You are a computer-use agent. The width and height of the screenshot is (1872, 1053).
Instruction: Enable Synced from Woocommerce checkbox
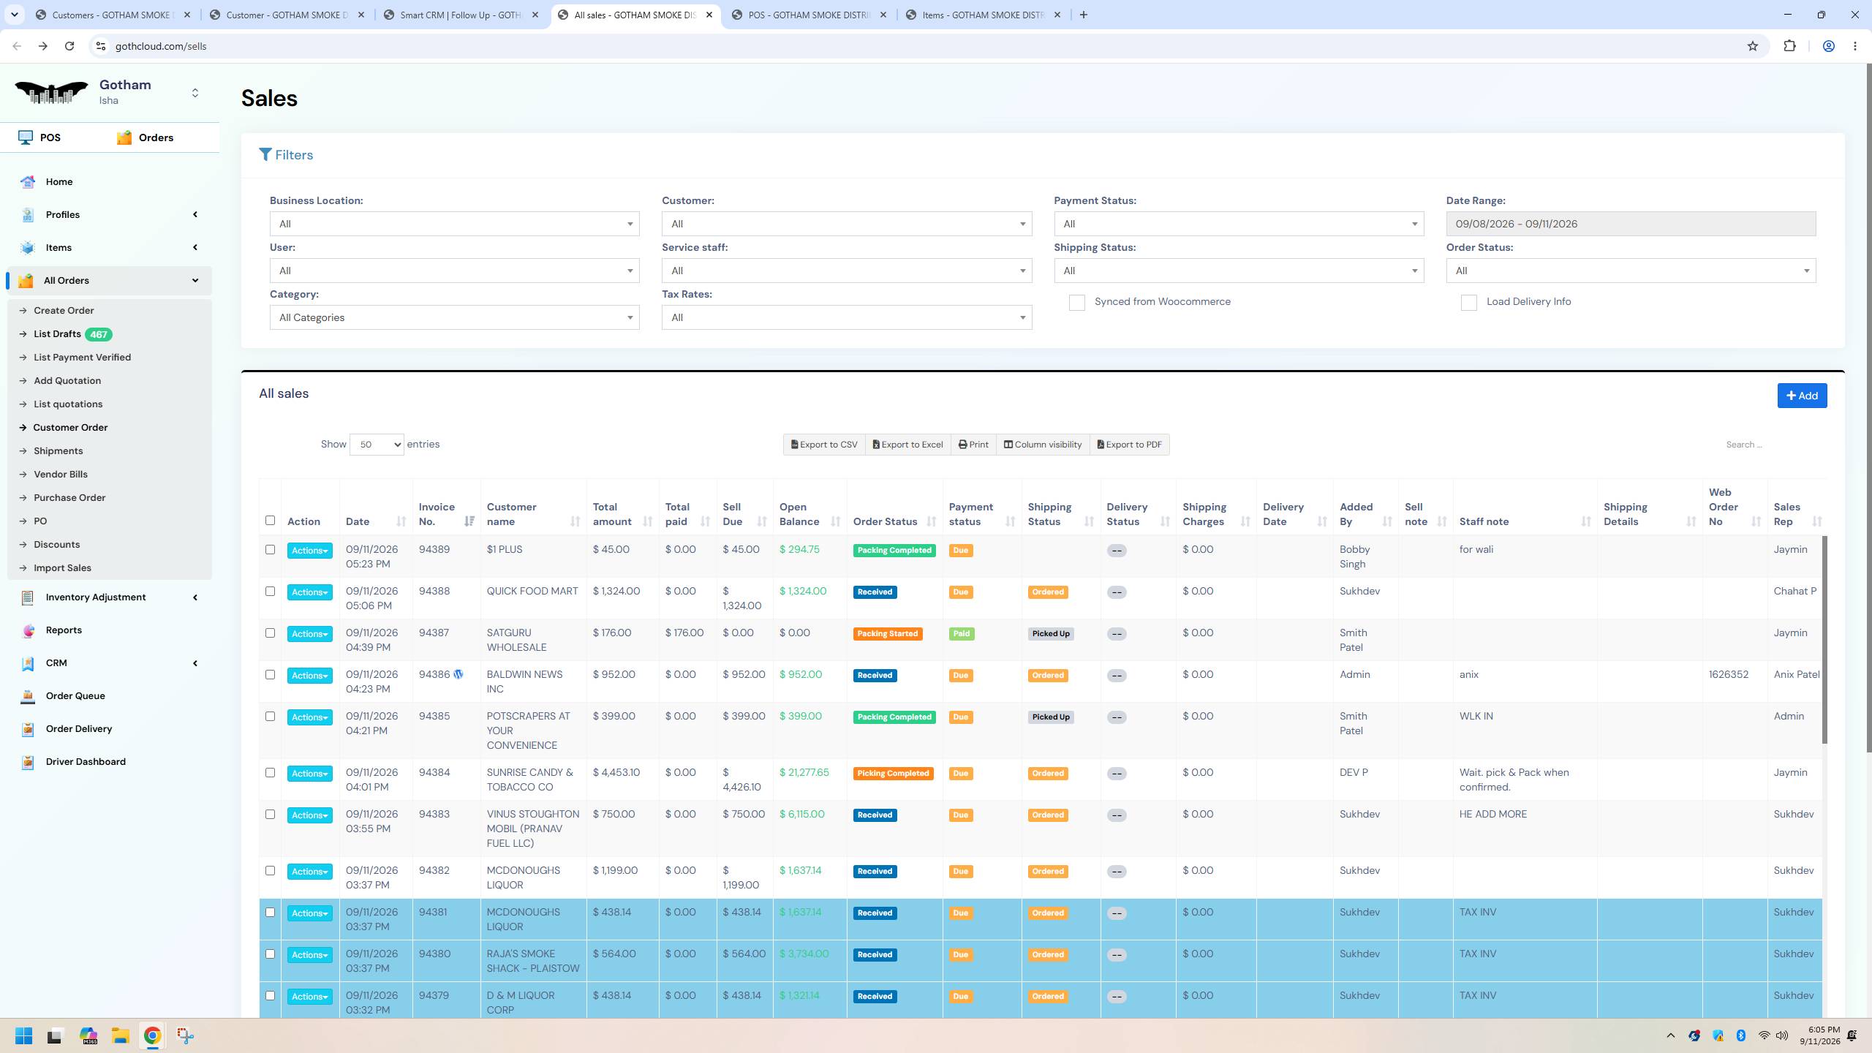point(1076,303)
